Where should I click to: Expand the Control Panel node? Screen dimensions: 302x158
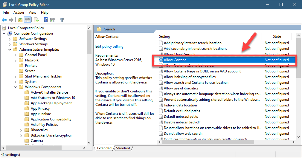tap(16, 55)
